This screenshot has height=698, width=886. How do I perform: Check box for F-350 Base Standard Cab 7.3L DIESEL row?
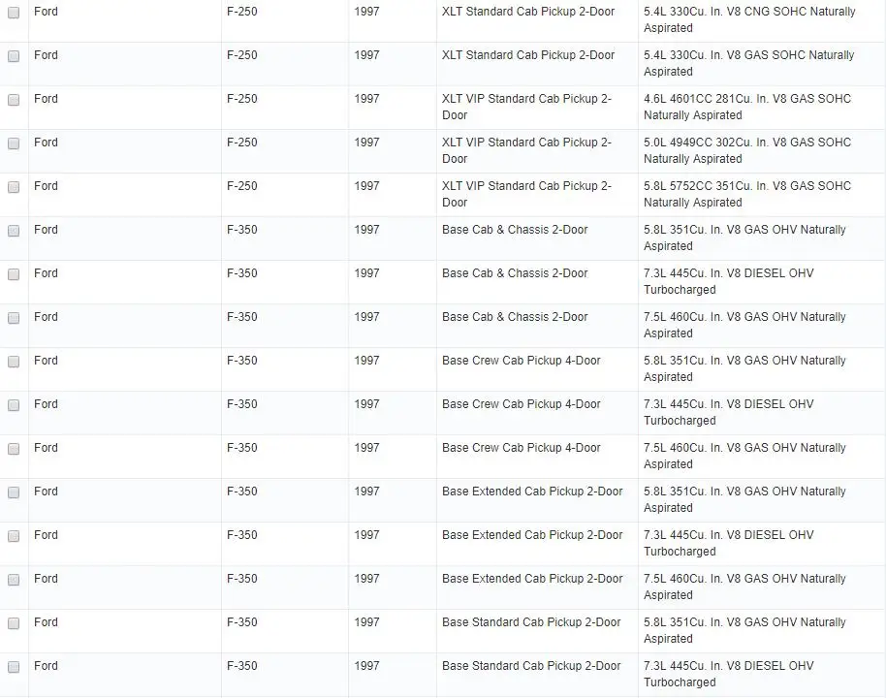pyautogui.click(x=14, y=667)
